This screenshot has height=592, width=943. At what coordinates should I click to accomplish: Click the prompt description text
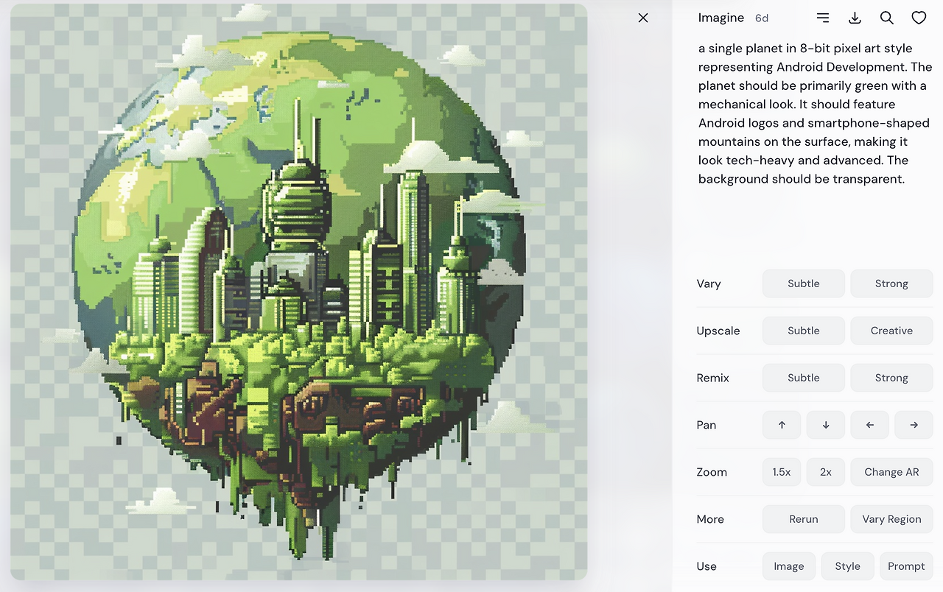[x=815, y=113]
